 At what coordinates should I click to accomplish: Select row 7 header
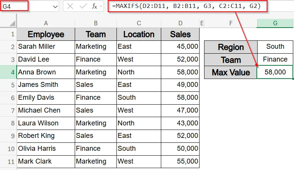pyautogui.click(x=8, y=110)
